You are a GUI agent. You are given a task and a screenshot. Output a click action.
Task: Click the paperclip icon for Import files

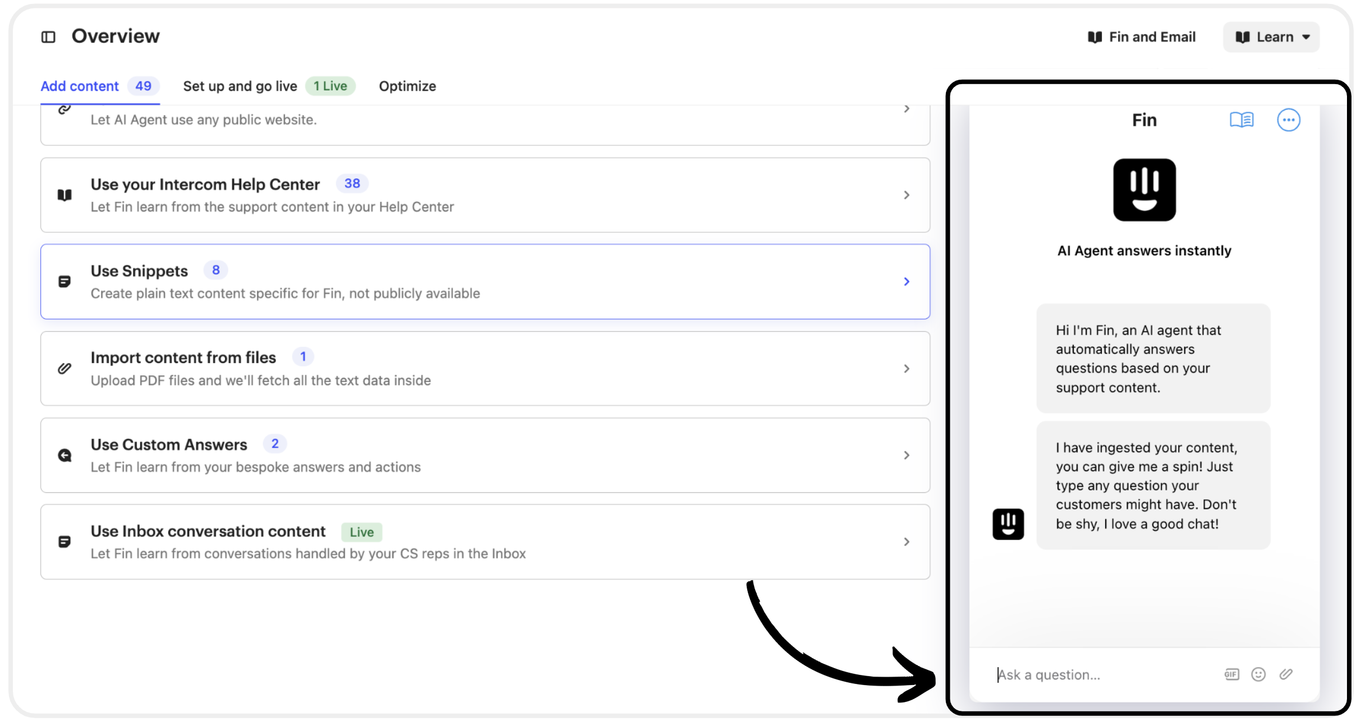click(65, 369)
